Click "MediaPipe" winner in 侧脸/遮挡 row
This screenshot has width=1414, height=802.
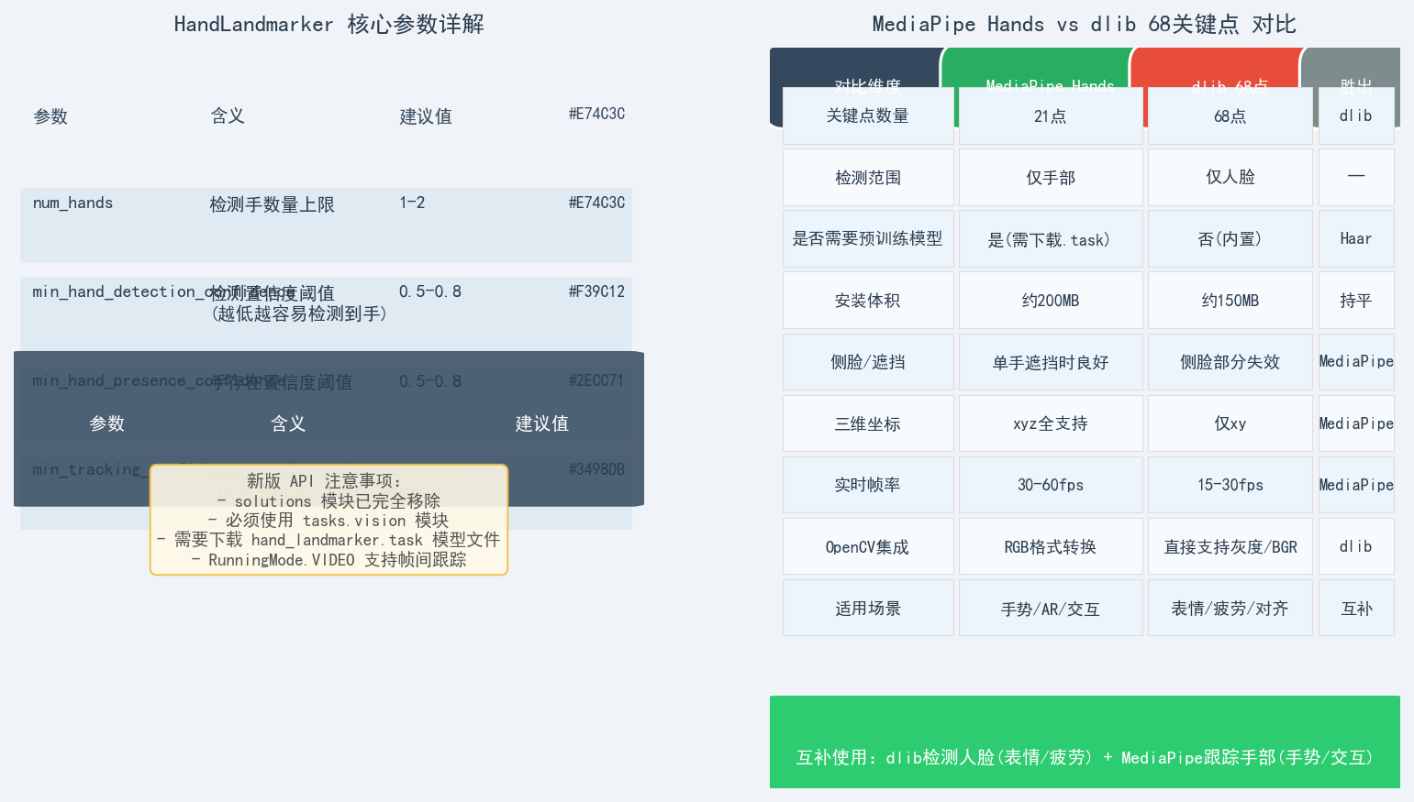click(x=1356, y=362)
